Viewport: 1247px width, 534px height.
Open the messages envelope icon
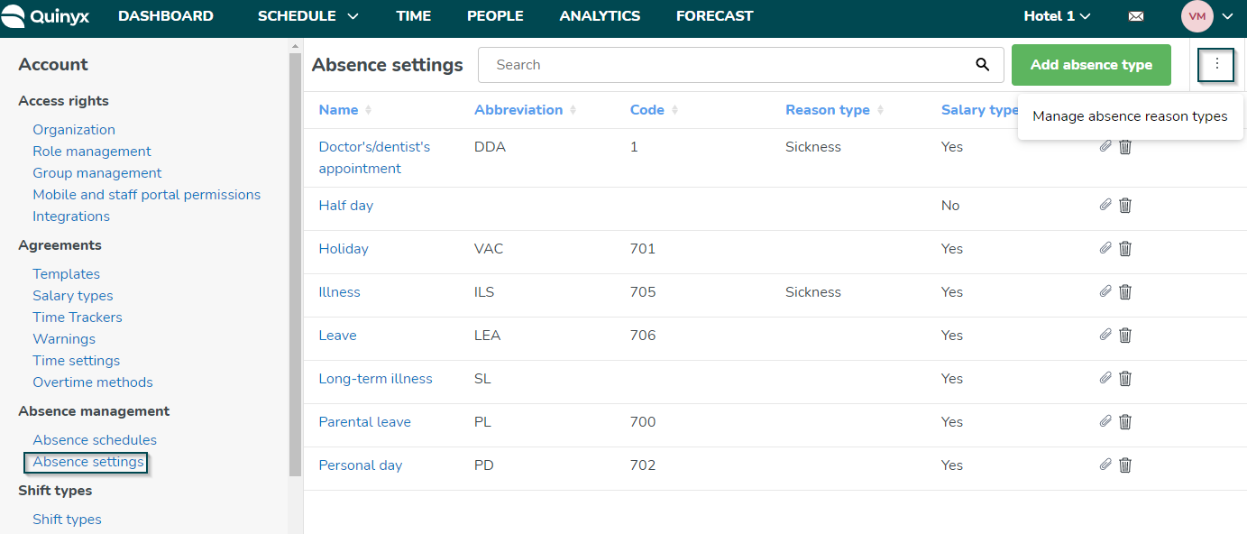pos(1136,16)
